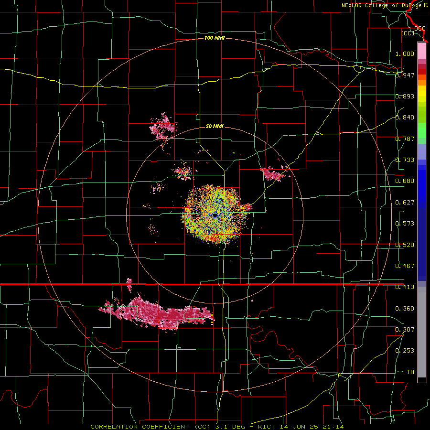The height and width of the screenshot is (430, 430).
Task: Select the 0.467 legend value
Action: pyautogui.click(x=405, y=266)
